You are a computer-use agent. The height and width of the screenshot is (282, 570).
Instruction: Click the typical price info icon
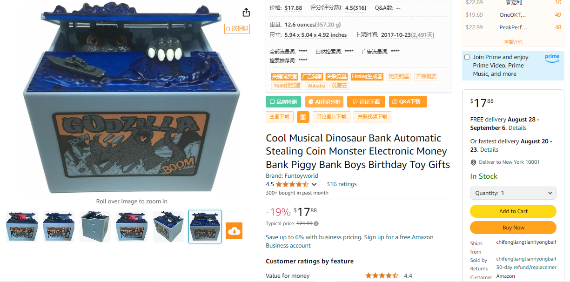316,224
